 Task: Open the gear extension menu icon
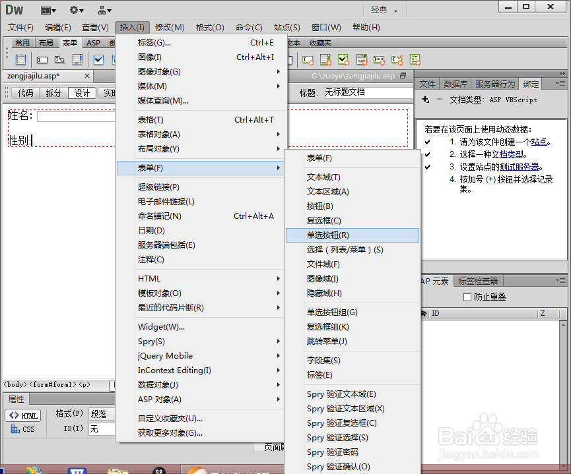[x=77, y=10]
